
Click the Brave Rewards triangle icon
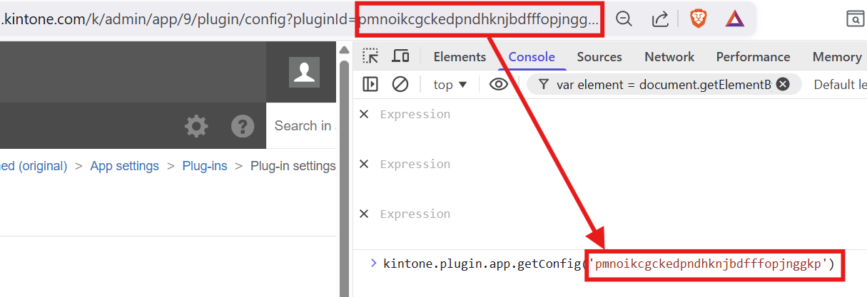click(734, 19)
